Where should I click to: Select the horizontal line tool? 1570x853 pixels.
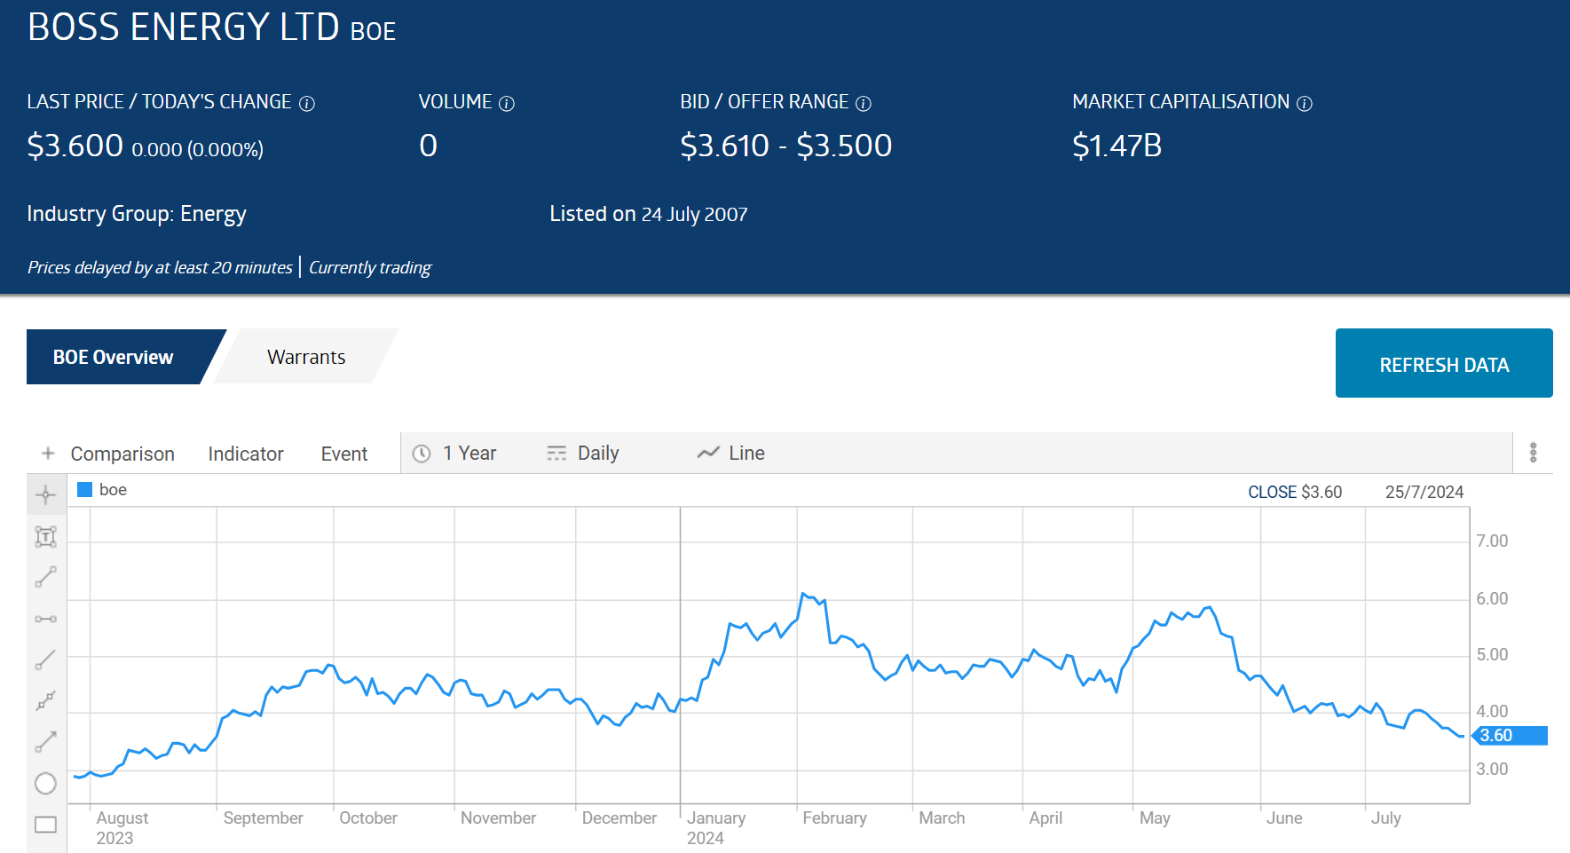pos(46,619)
